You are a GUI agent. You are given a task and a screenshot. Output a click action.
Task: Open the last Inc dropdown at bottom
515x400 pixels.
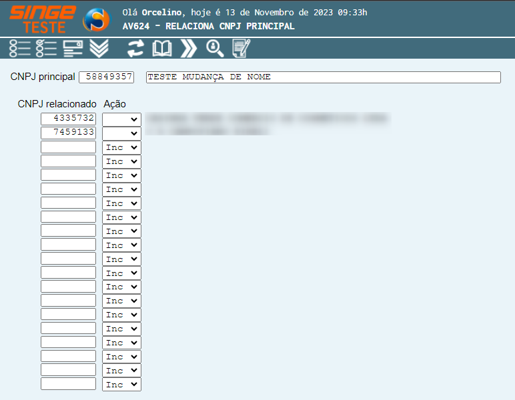(x=121, y=385)
